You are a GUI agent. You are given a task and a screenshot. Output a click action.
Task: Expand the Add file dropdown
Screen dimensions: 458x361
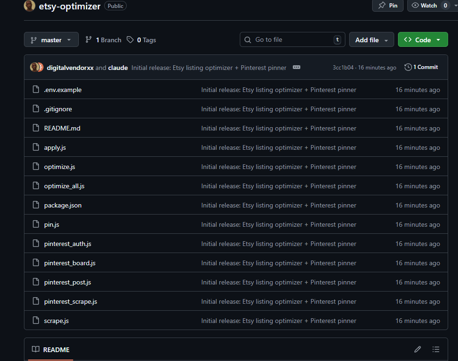[x=371, y=40]
